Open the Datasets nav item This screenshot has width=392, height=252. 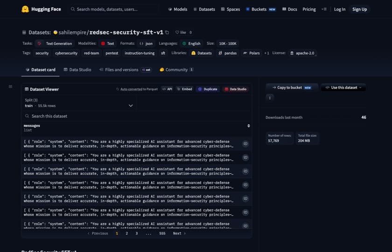pyautogui.click(x=204, y=9)
